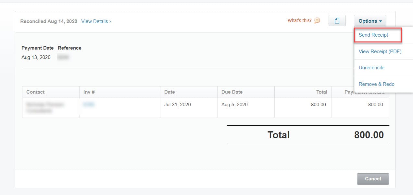413x195 pixels.
Task: Select Remove & Redo from the menu
Action: [x=376, y=84]
